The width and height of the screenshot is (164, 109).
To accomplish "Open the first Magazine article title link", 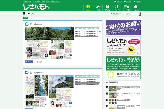I will pos(87,28).
